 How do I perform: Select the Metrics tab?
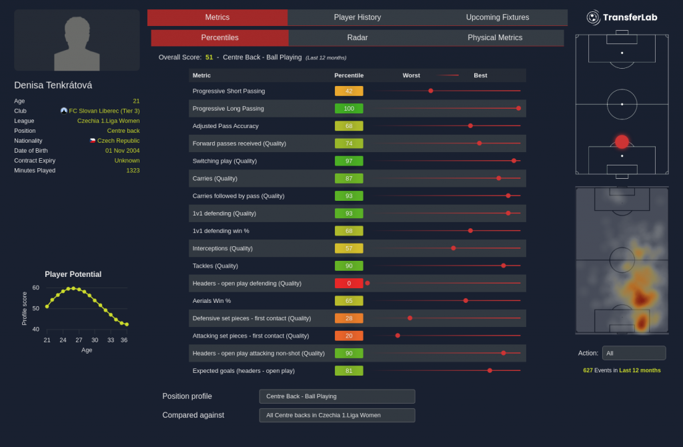217,17
